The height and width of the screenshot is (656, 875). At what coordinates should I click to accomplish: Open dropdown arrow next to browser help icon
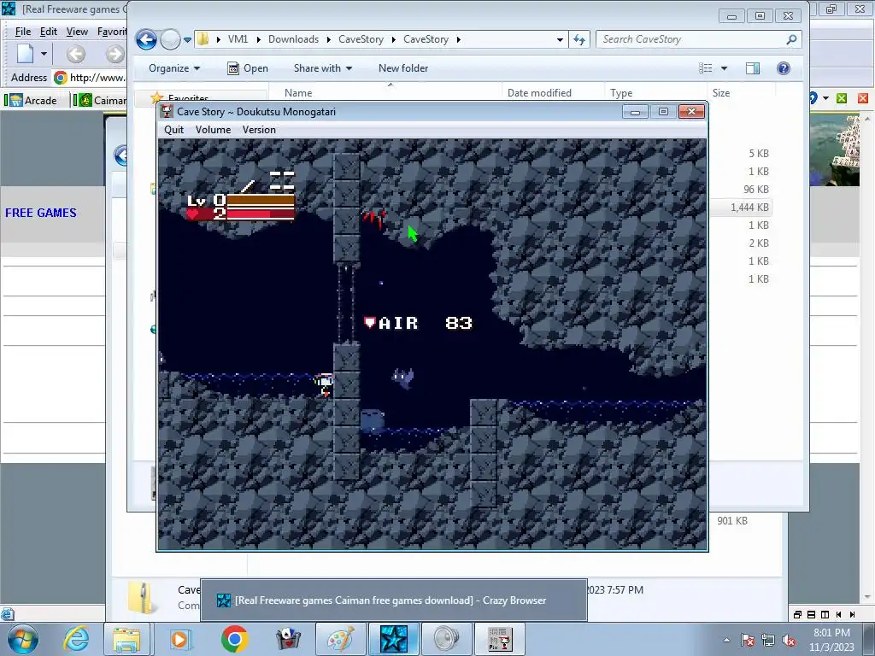pos(825,99)
